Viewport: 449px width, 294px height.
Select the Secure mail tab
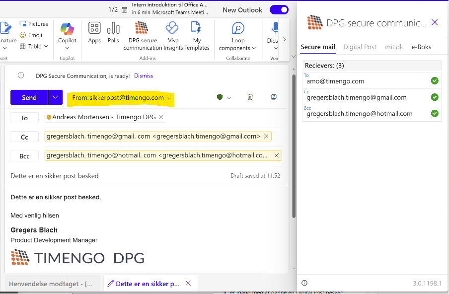click(x=317, y=47)
